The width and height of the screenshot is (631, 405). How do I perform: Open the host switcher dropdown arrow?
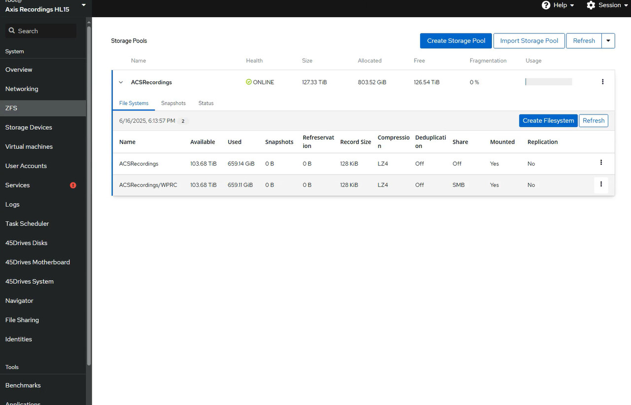83,5
